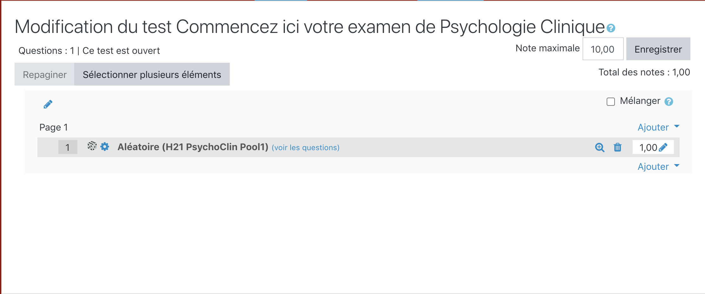Expand the Ajouter menu beside Page 1
This screenshot has width=705, height=294.
pos(658,127)
